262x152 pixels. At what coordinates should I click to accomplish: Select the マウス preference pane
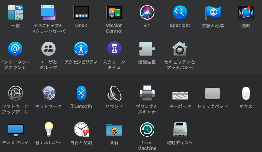pyautogui.click(x=246, y=93)
